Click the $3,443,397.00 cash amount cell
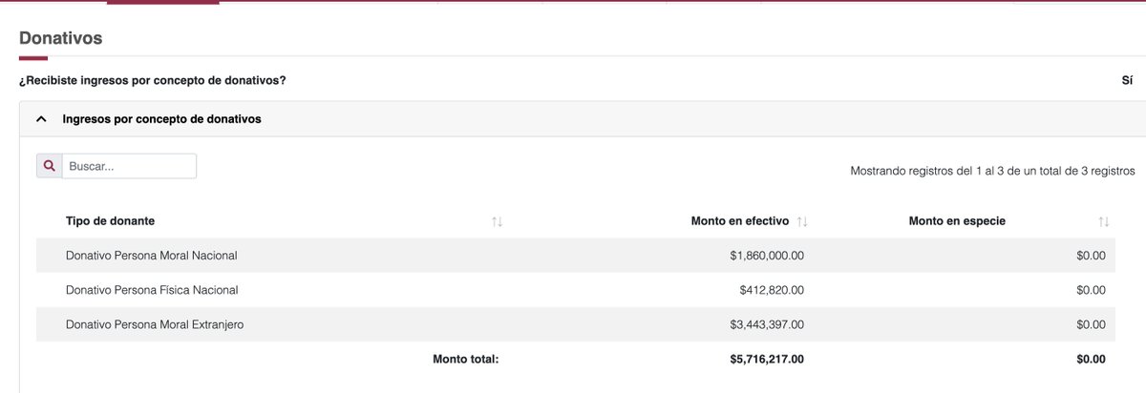The height and width of the screenshot is (393, 1146). tap(767, 324)
